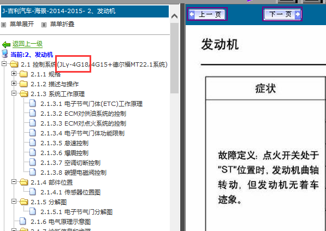Viewport: 326px width, 231px height.
Task: Click the page icon of 2.1.3.5 怠速控制
Action: pos(33,143)
